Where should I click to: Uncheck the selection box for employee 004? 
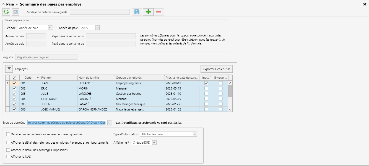pyautogui.click(x=14, y=99)
